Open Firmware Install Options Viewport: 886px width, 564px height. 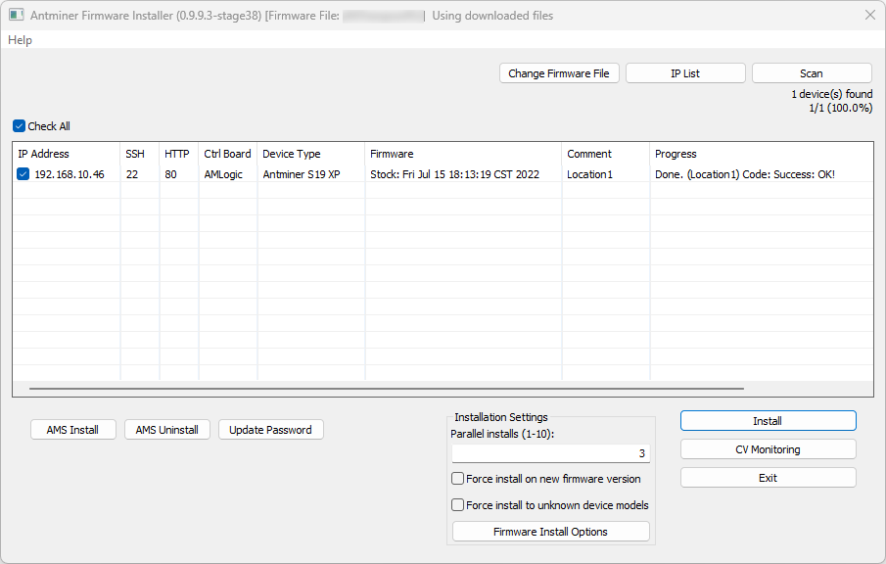(x=550, y=532)
